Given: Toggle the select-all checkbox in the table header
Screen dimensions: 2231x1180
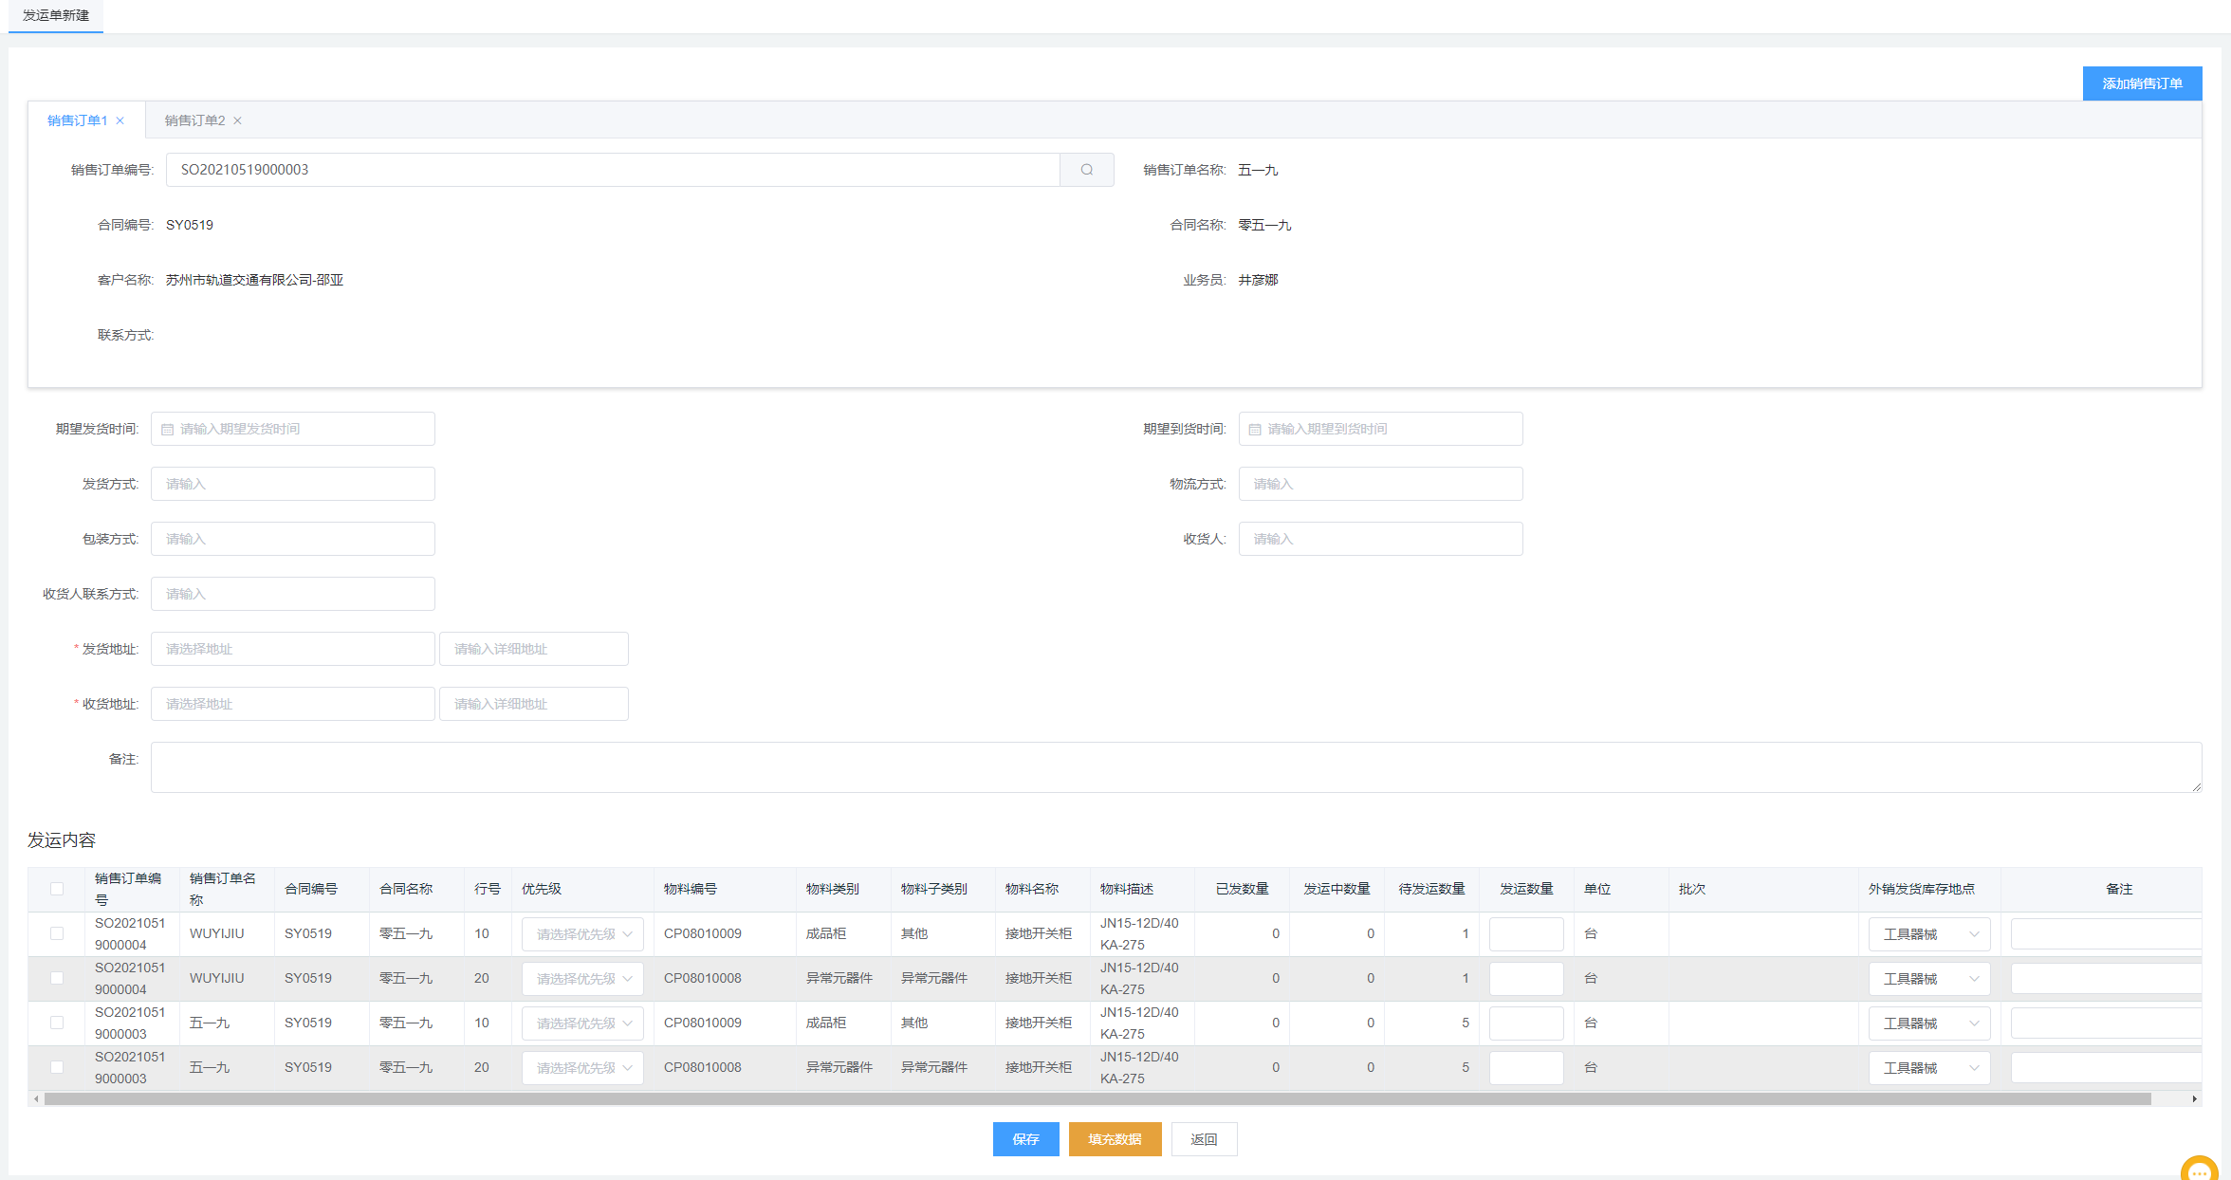Looking at the screenshot, I should 57,889.
